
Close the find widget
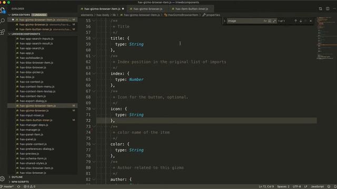(x=311, y=21)
